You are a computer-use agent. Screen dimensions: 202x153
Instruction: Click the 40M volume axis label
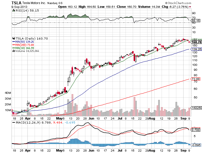click(8, 93)
